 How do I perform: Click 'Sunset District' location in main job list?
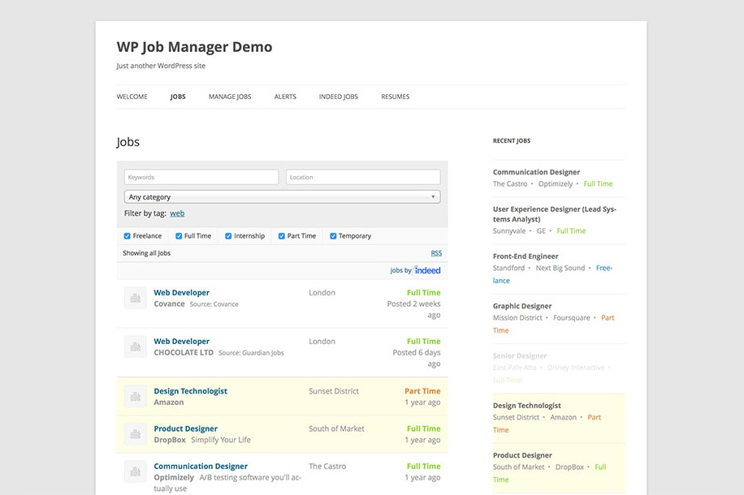click(334, 391)
